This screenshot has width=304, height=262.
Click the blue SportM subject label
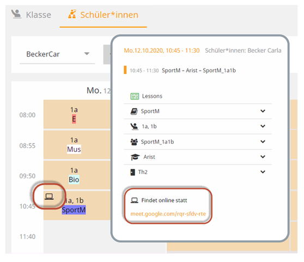pyautogui.click(x=74, y=210)
